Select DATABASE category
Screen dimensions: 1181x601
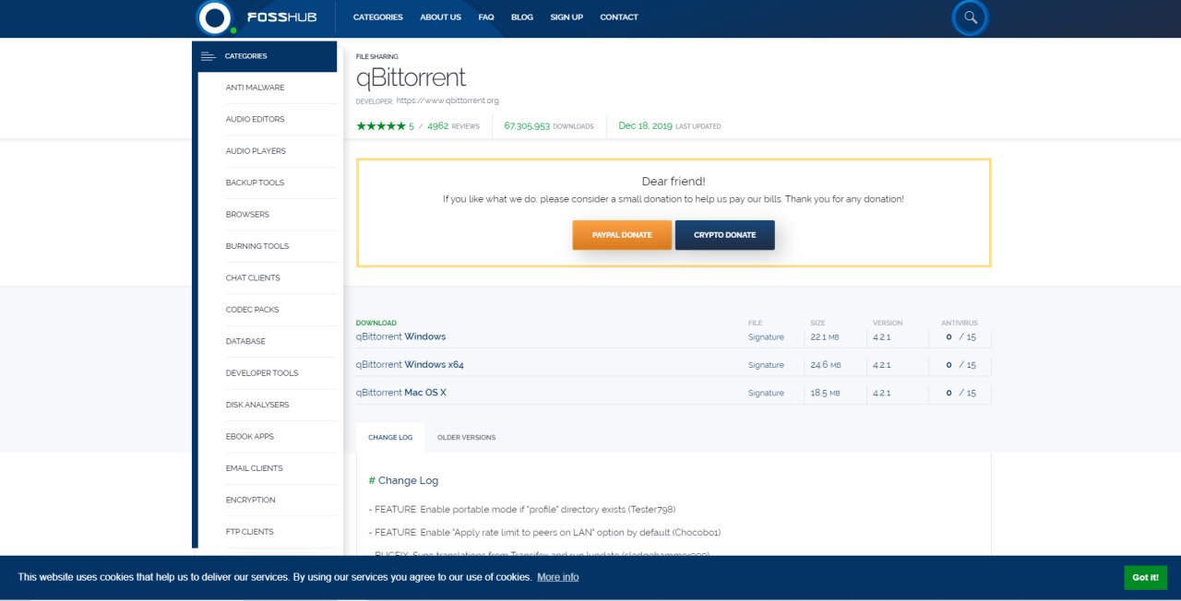pyautogui.click(x=245, y=342)
